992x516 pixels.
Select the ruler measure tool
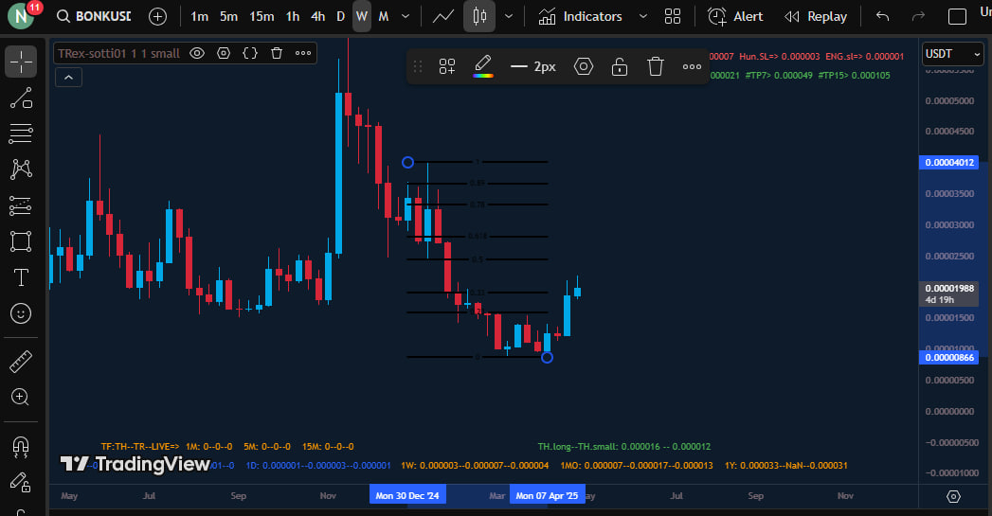(x=21, y=361)
